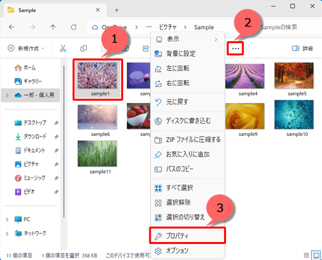The height and width of the screenshot is (260, 322).
Task: Open the 表示 submenu
Action: point(187,39)
